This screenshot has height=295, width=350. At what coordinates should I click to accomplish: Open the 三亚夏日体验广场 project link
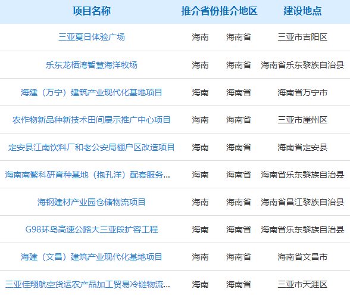point(92,37)
